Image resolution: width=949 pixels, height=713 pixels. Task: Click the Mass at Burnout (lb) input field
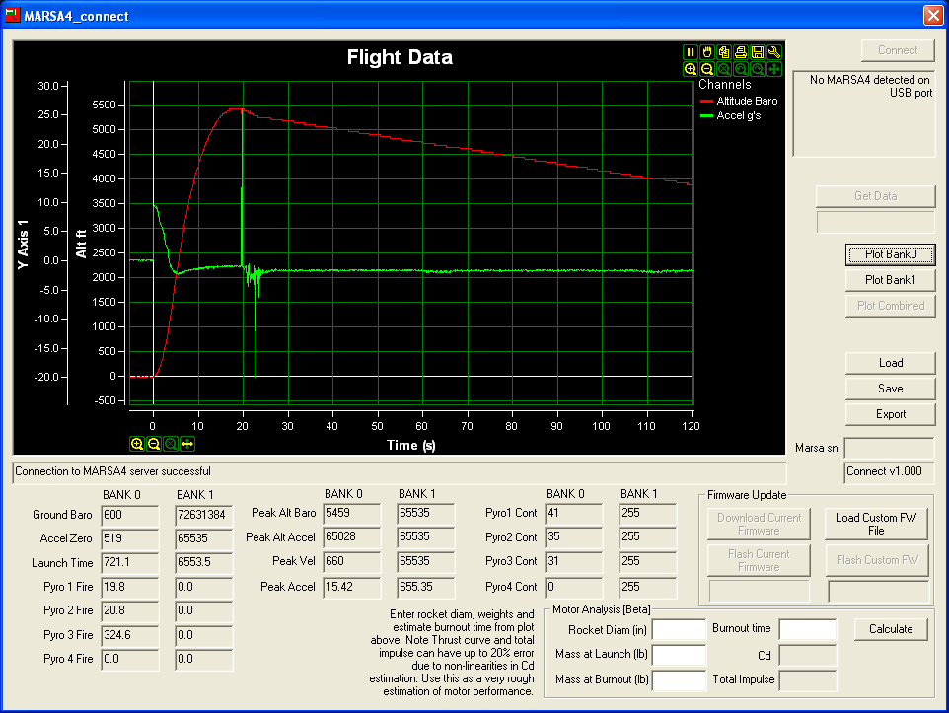click(x=679, y=679)
